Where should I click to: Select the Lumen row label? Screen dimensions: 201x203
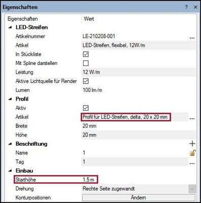click(22, 90)
